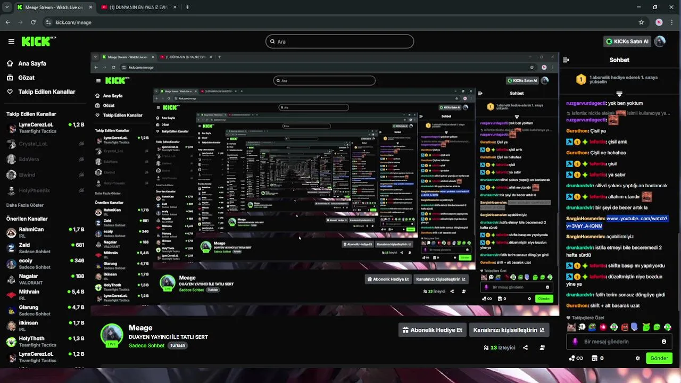Open ecoiy channel in sidebar

point(45,263)
